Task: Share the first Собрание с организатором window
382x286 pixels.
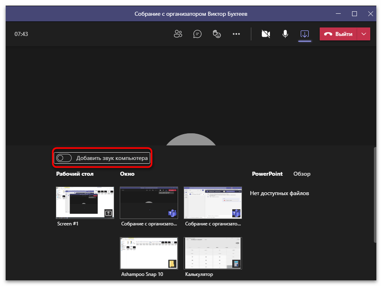Action: (x=149, y=202)
